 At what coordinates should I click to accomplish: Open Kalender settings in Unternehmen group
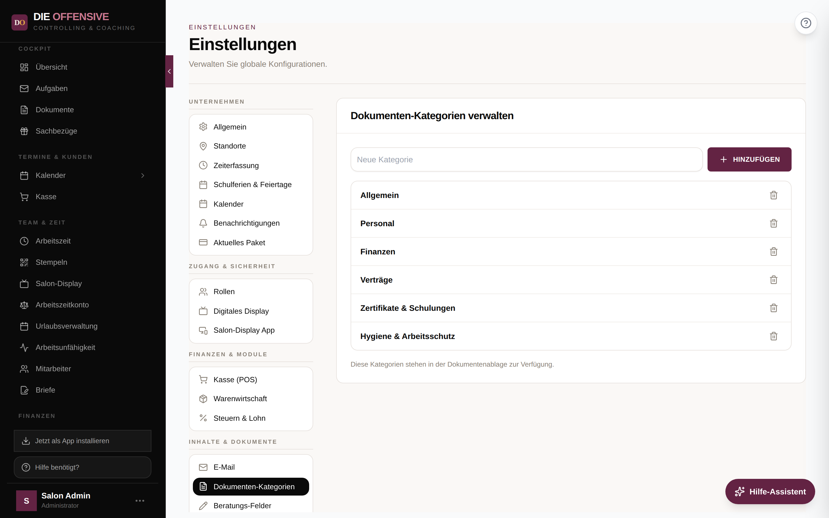click(x=251, y=204)
